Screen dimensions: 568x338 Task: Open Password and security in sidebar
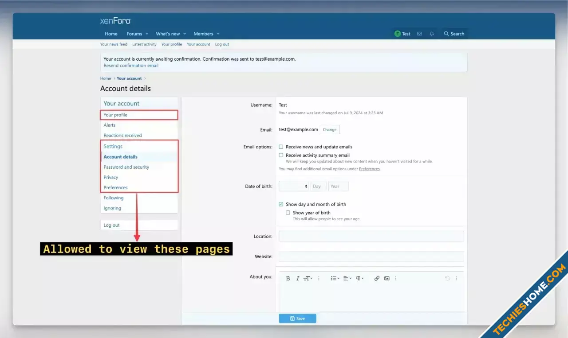point(139,167)
